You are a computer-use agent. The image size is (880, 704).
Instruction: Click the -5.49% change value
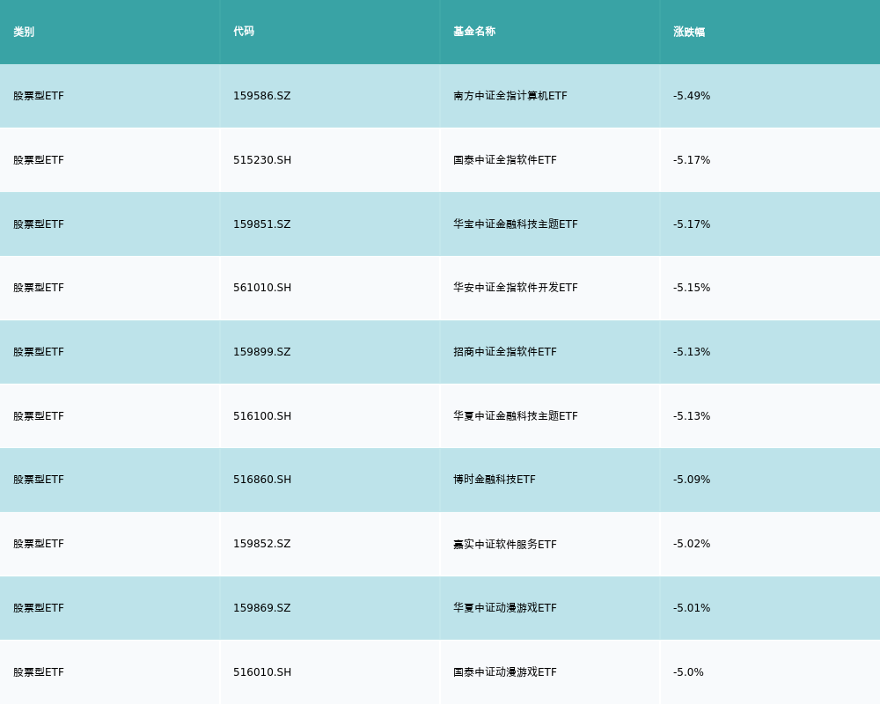point(691,96)
